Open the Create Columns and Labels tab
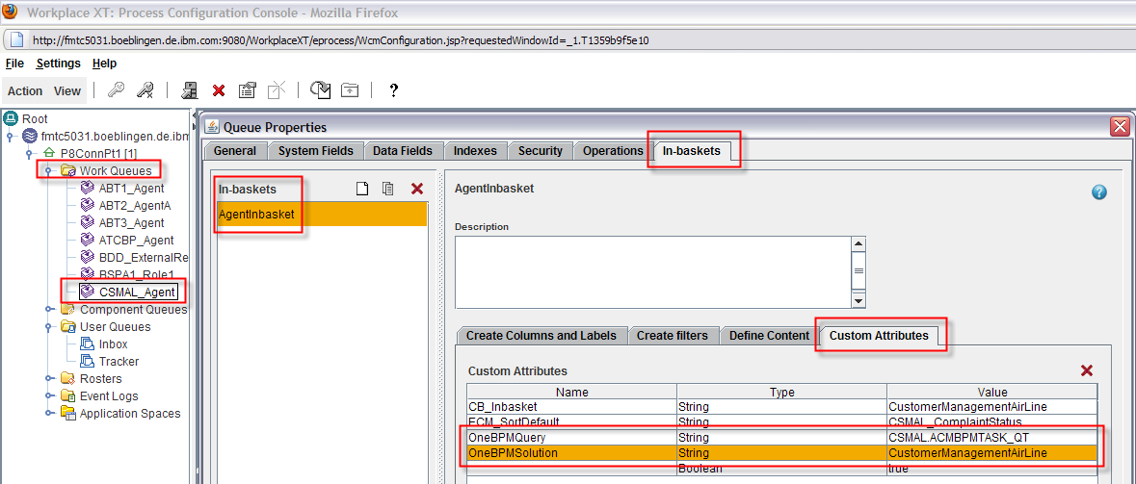This screenshot has height=484, width=1136. (542, 336)
